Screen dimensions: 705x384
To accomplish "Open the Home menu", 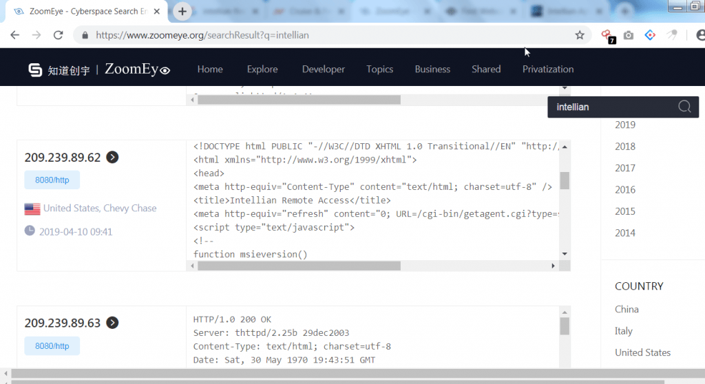I will coord(210,70).
